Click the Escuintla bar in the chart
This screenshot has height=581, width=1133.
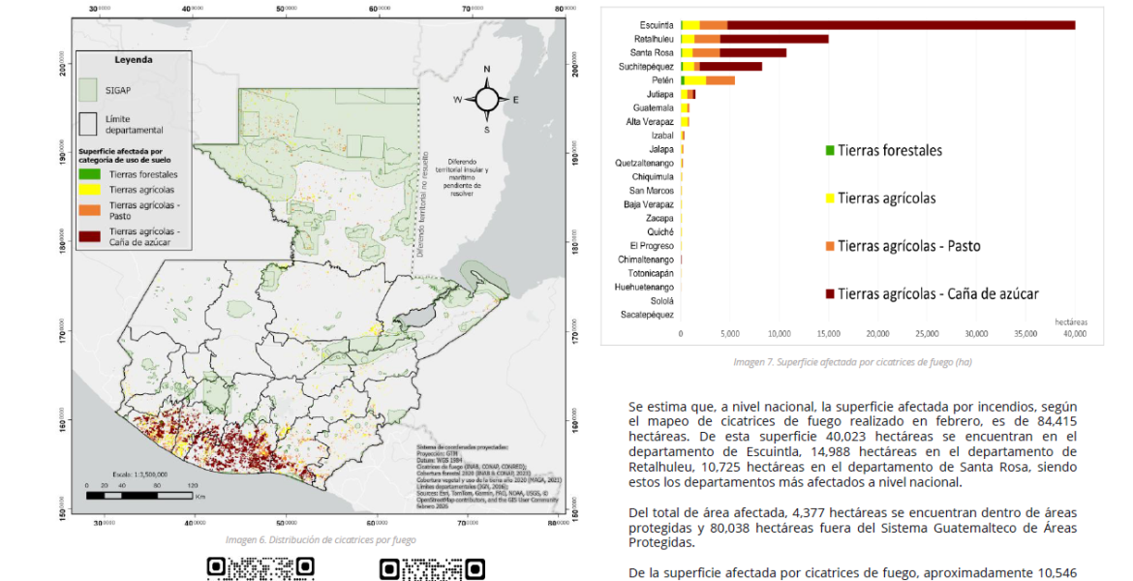coord(877,25)
